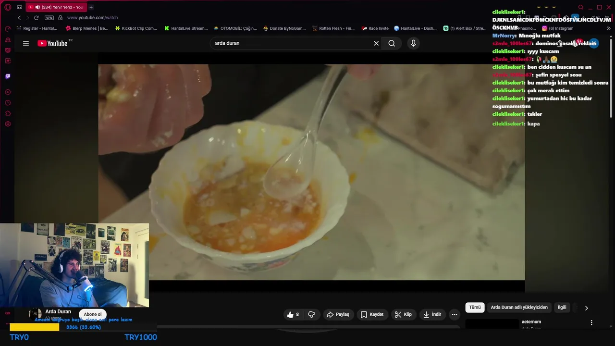Start voice search with the microphone
Viewport: 615px width, 346px height.
point(413,43)
